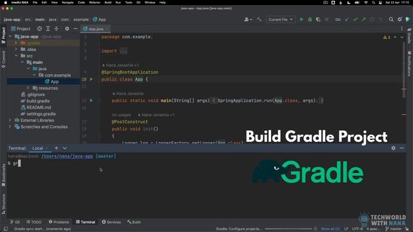Add a new terminal session tab

pyautogui.click(x=56, y=148)
